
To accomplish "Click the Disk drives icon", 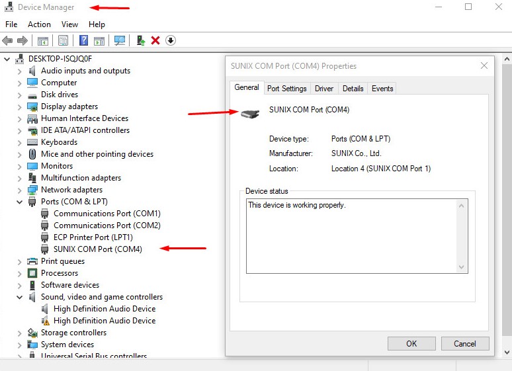I will (32, 96).
